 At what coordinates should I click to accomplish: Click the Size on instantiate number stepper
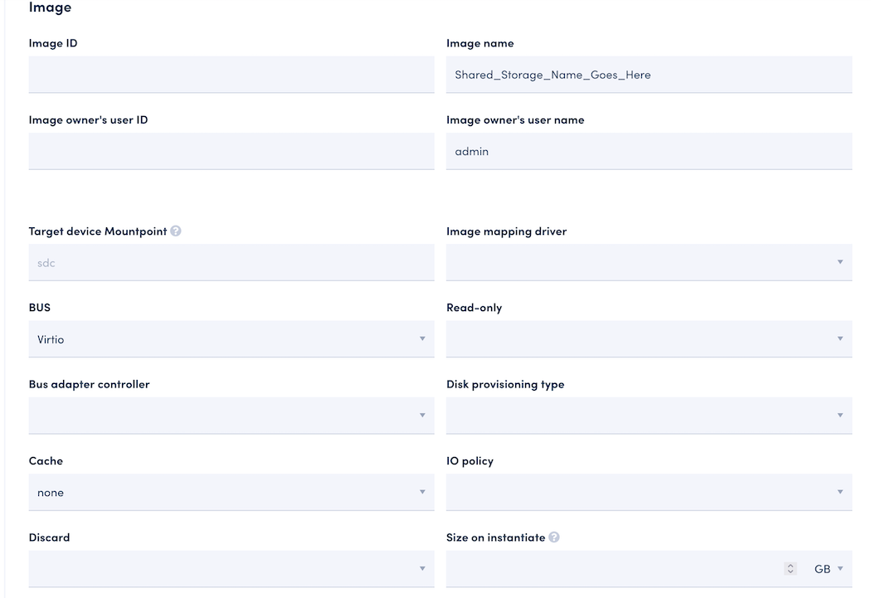coord(791,569)
